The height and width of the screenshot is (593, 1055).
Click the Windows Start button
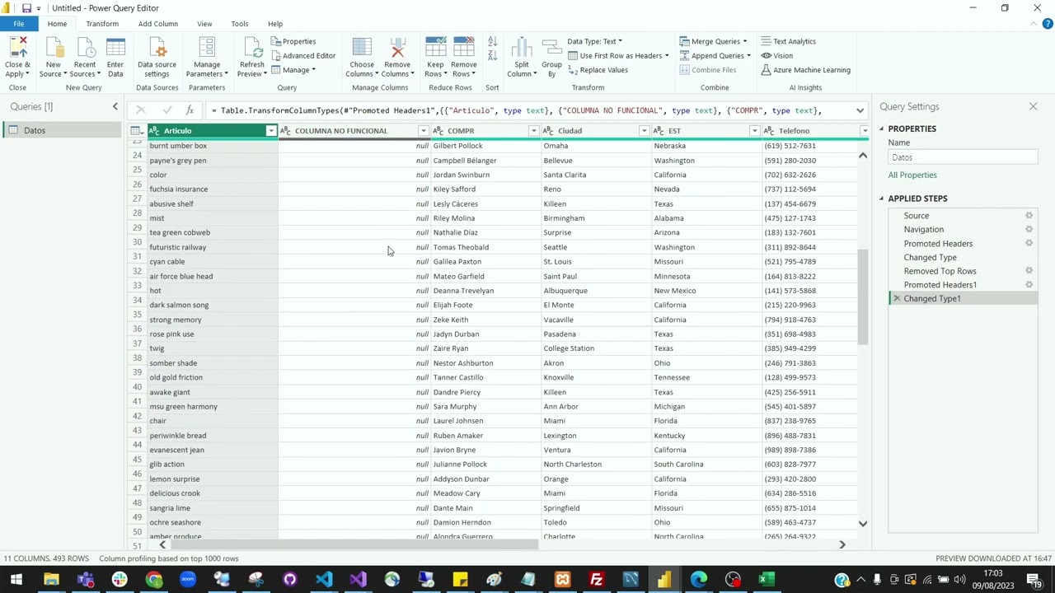click(x=16, y=580)
